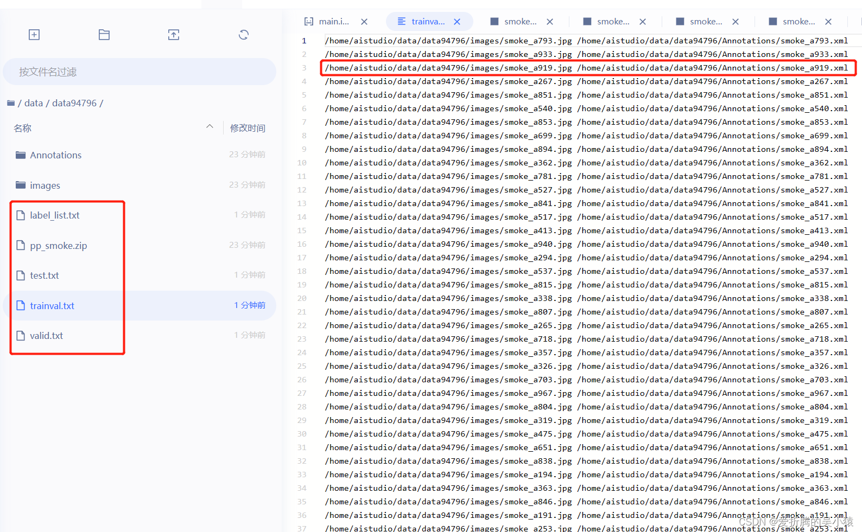
Task: Click the line containing smoke_a413.jpg
Action: coord(586,230)
